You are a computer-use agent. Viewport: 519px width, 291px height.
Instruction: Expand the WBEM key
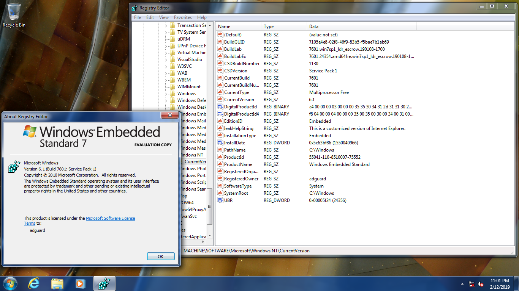tap(166, 80)
